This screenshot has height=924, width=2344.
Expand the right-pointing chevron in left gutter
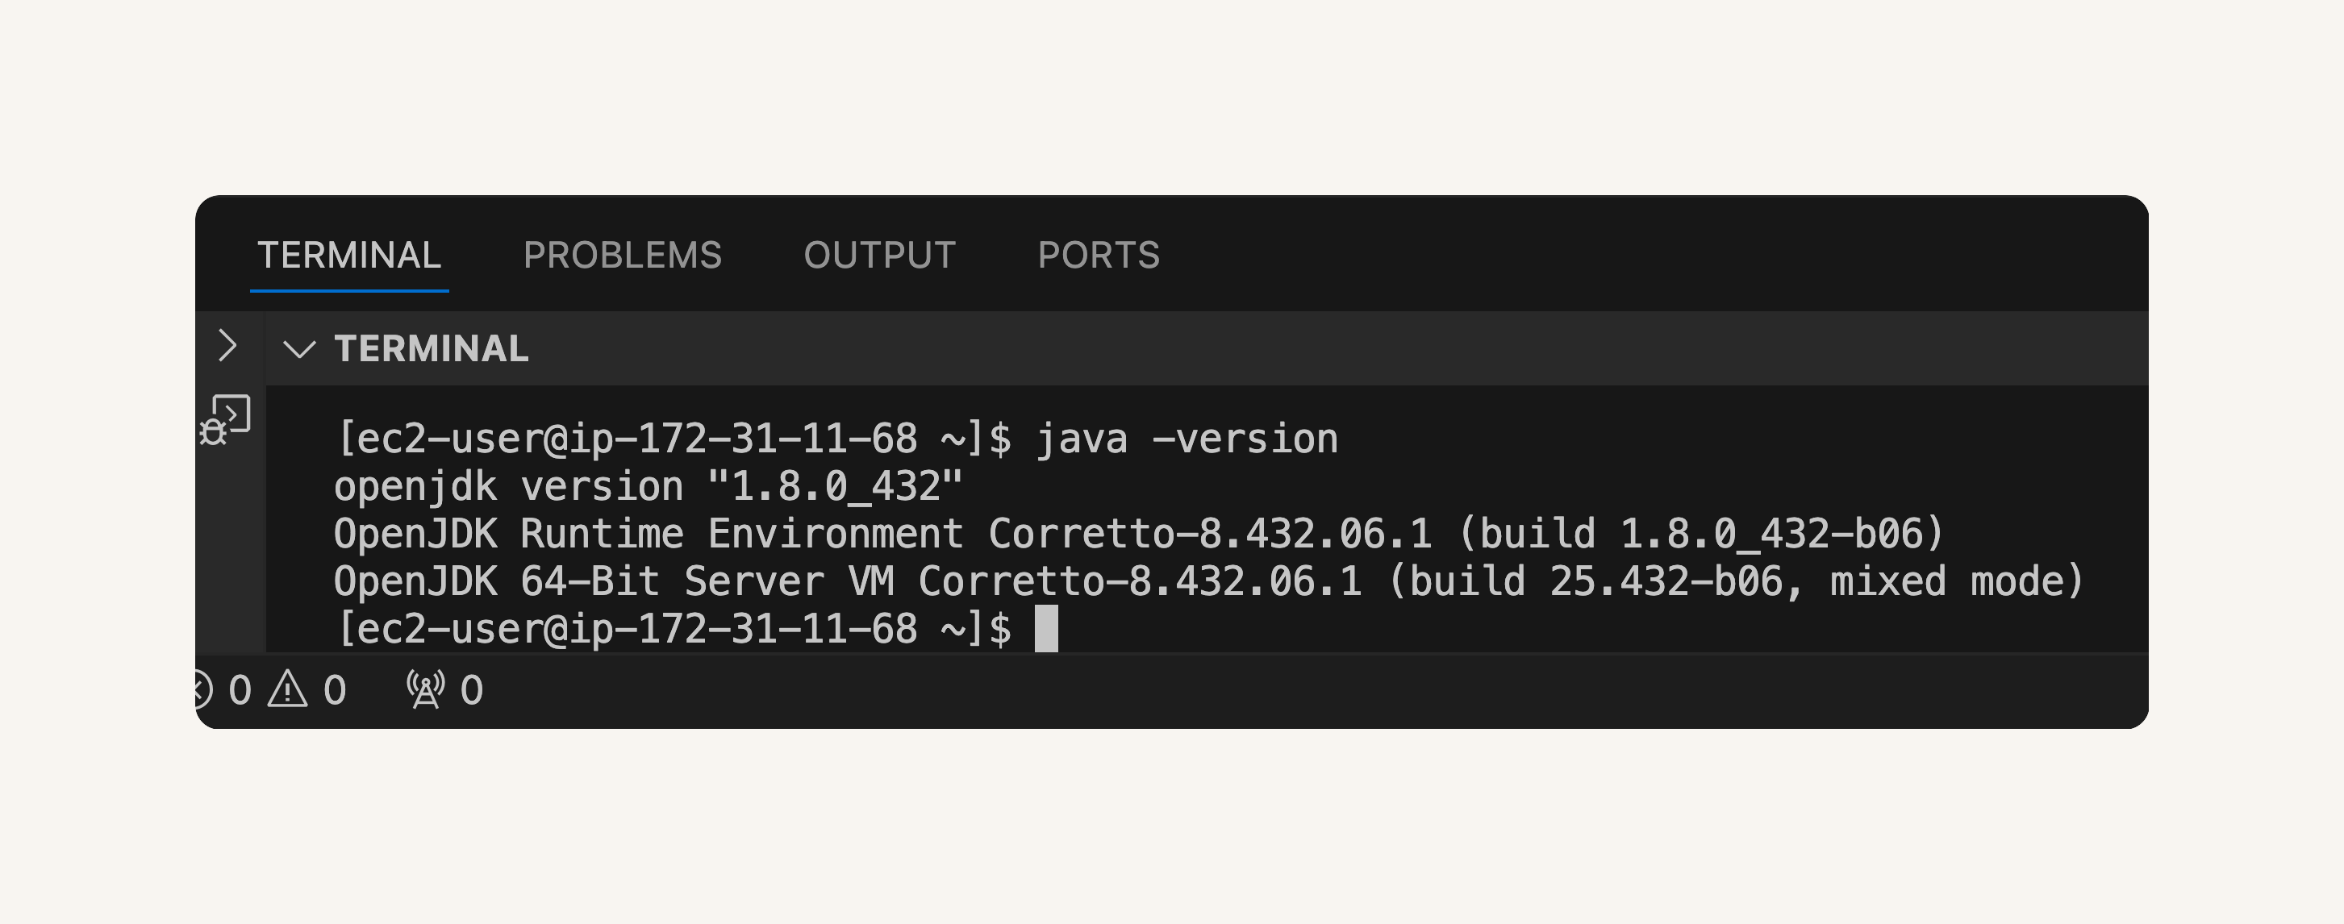(227, 346)
